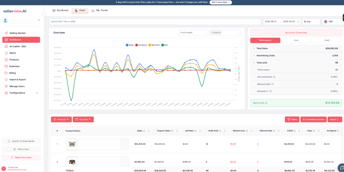Click the user avatar icon in sidebar

(5, 20)
